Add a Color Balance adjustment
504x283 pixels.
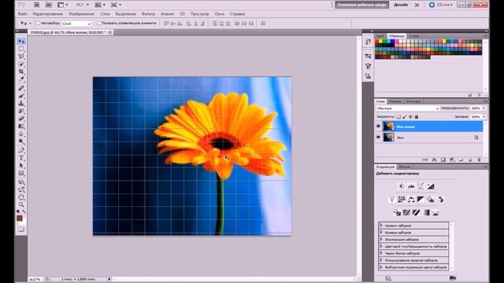[x=411, y=199]
